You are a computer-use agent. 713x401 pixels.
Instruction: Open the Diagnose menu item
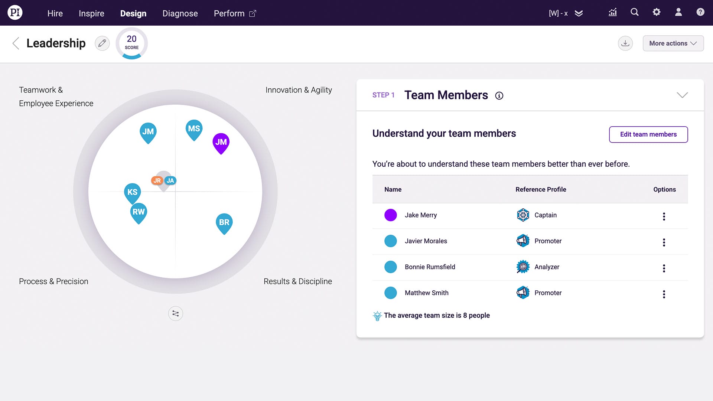pyautogui.click(x=180, y=13)
